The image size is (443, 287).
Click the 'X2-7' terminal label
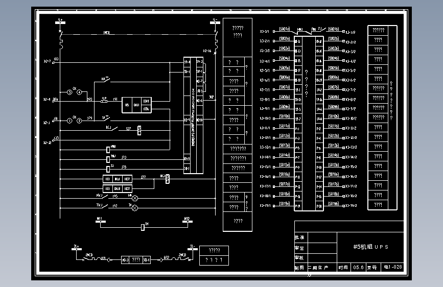click(47, 61)
